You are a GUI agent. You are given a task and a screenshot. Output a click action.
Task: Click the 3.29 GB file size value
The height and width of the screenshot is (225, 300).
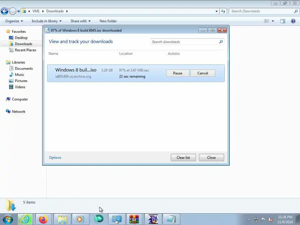tap(107, 70)
